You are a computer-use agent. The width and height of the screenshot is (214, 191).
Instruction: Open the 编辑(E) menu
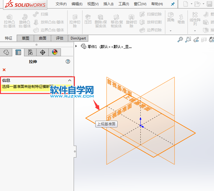77,4
